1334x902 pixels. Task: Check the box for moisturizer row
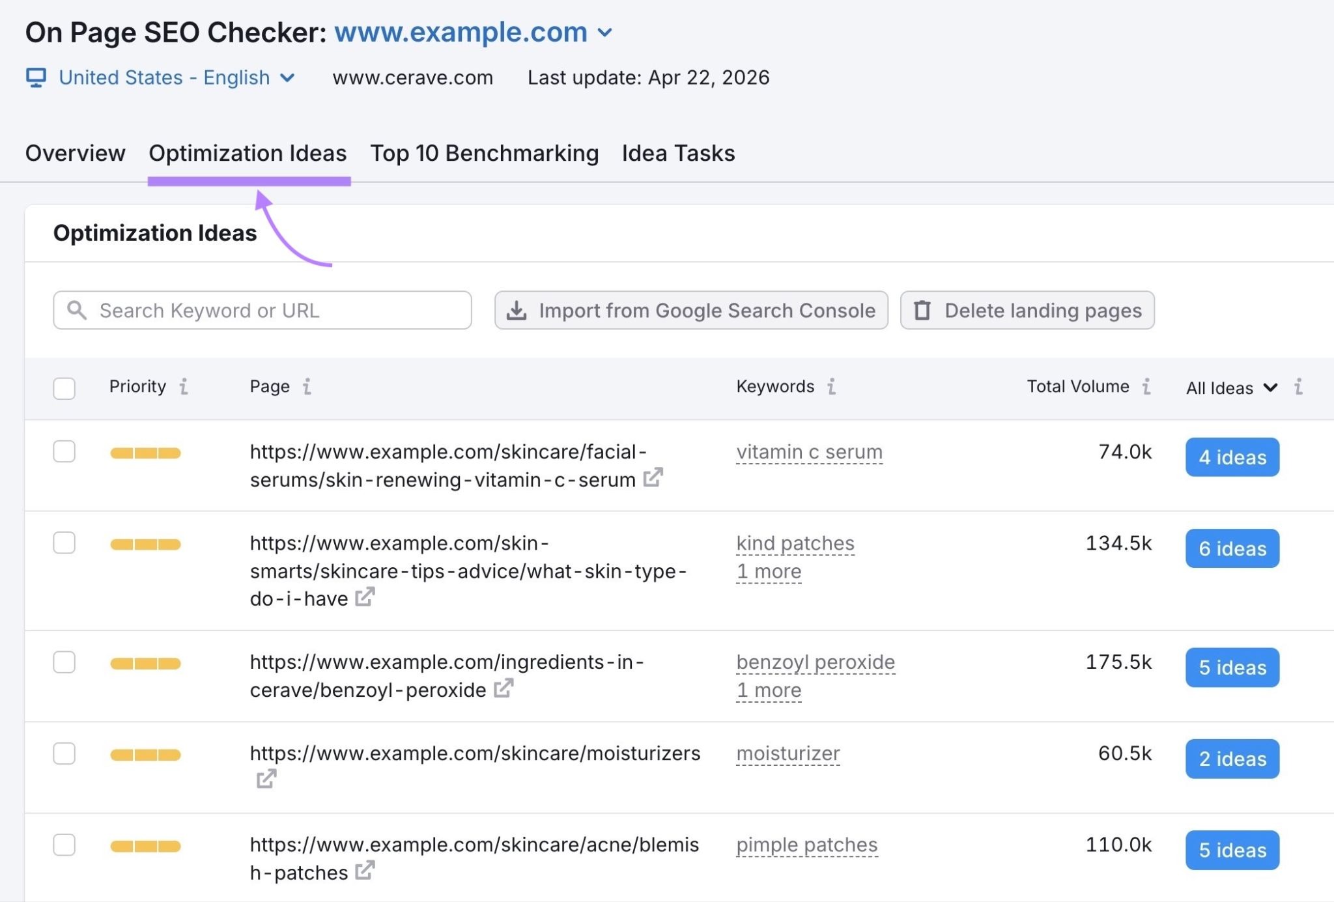click(x=64, y=753)
